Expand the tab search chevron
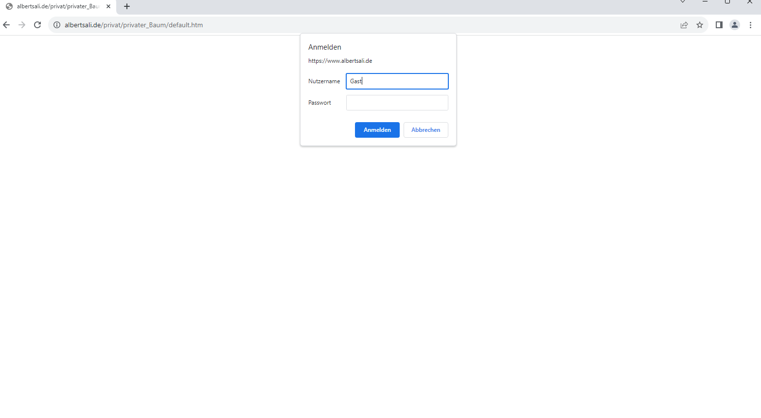 coord(683,2)
